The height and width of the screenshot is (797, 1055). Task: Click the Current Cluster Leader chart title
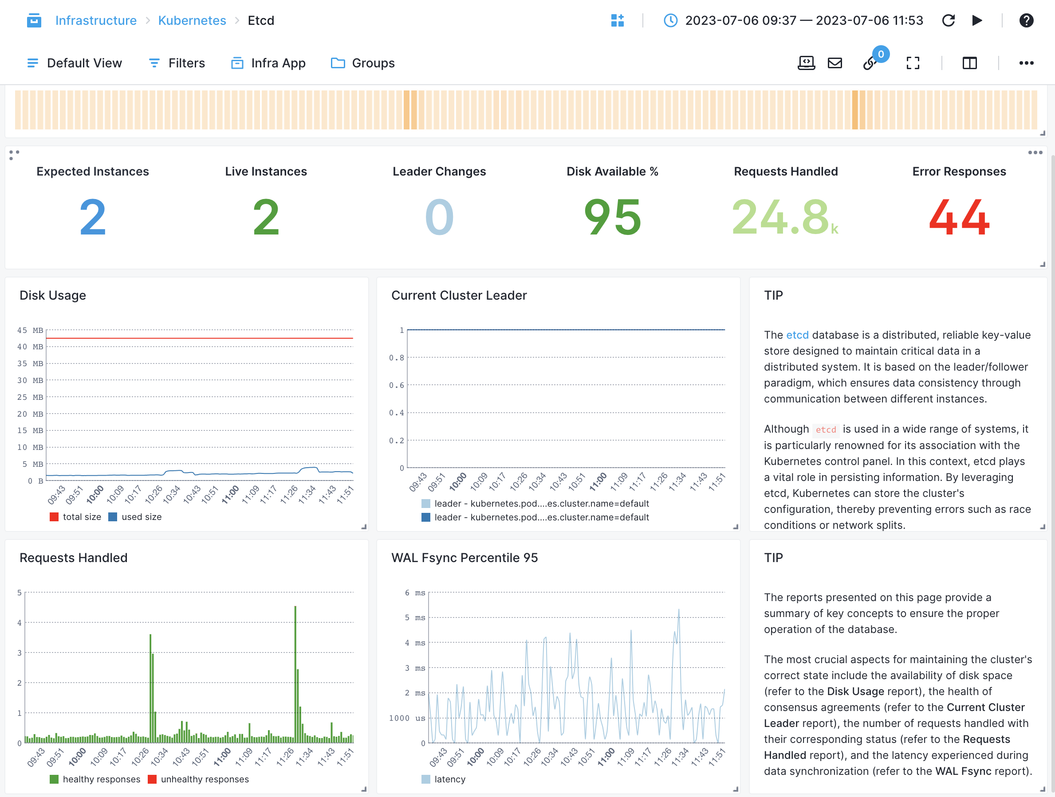pos(459,296)
